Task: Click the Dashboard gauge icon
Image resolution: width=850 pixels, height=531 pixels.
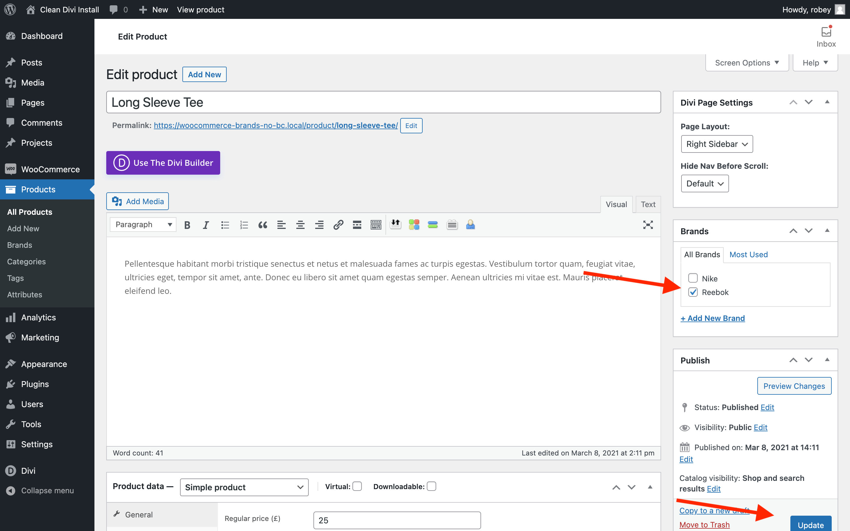Action: click(11, 36)
